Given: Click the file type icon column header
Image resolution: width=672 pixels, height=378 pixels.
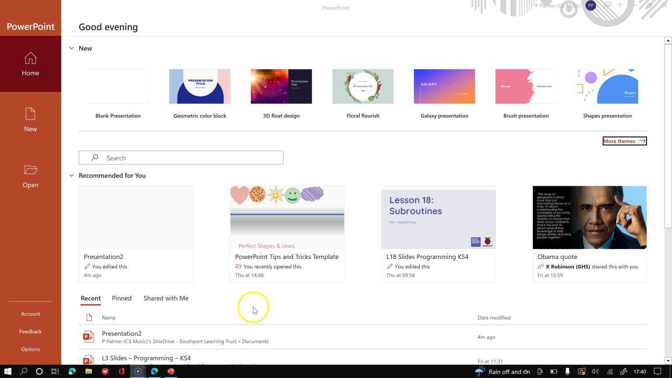Looking at the screenshot, I should pyautogui.click(x=89, y=318).
